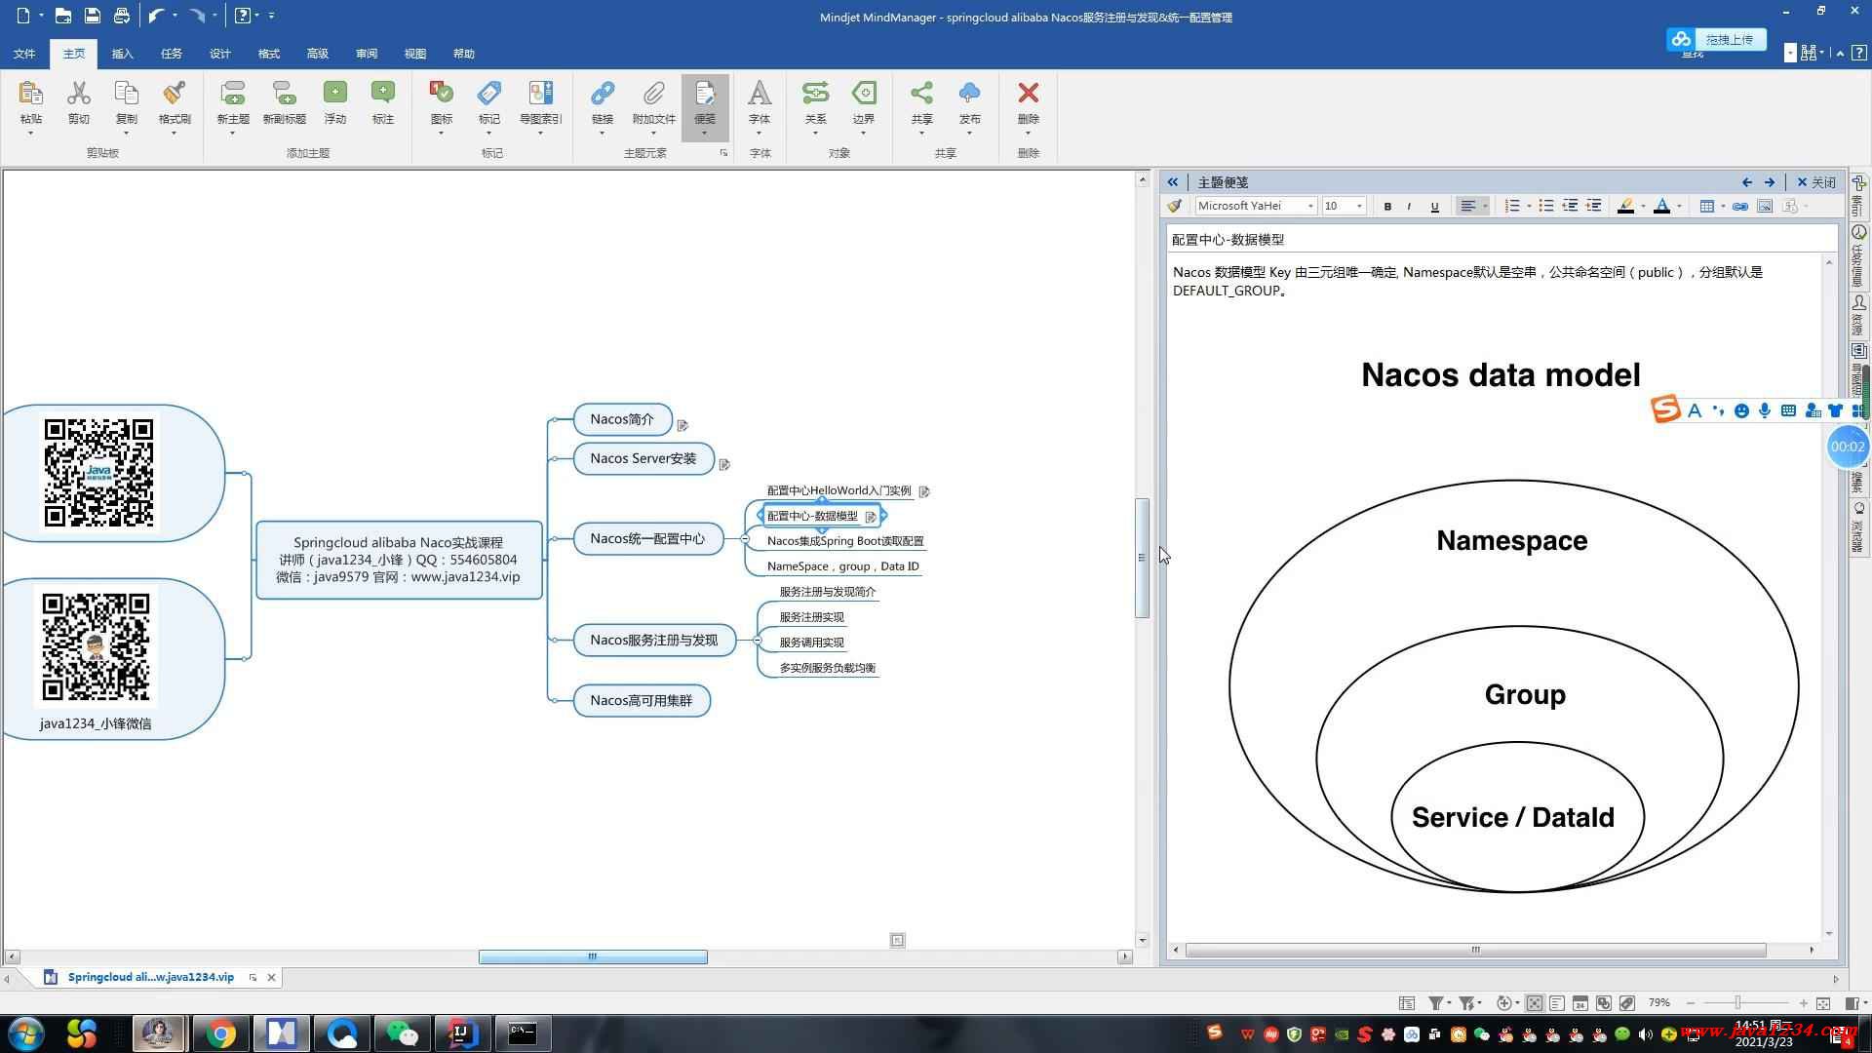Image resolution: width=1872 pixels, height=1053 pixels.
Task: Select the Nacos高可用集群 topic
Action: tap(642, 701)
